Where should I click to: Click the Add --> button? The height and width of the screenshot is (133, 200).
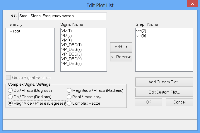tap(121, 47)
